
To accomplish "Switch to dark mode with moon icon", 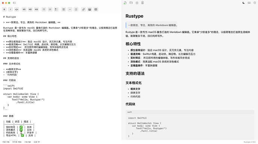I will [243, 3].
